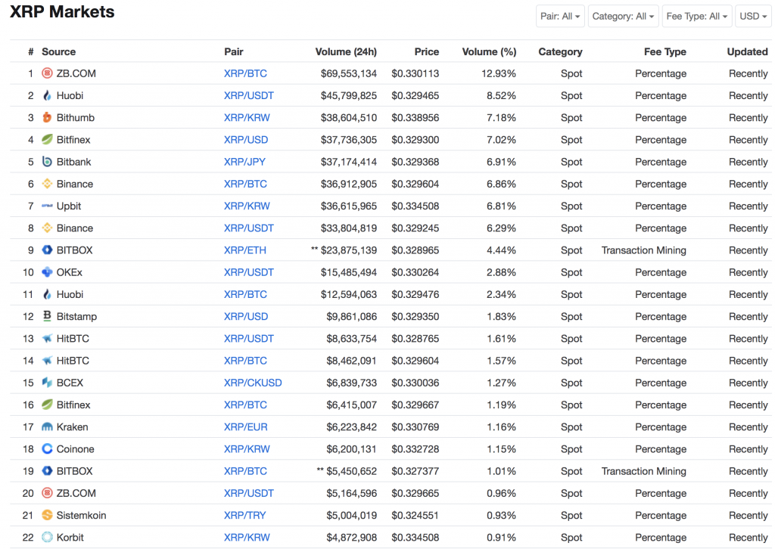
Task: Click the Bitstamp logo icon
Action: [x=47, y=317]
